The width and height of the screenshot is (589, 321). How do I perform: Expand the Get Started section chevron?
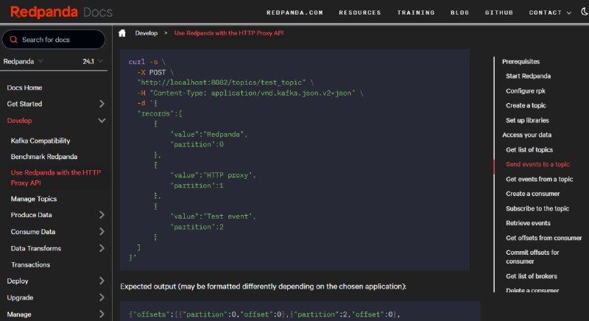(102, 104)
